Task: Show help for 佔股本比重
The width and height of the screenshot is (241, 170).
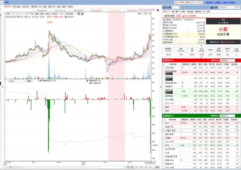Action: 181,40
